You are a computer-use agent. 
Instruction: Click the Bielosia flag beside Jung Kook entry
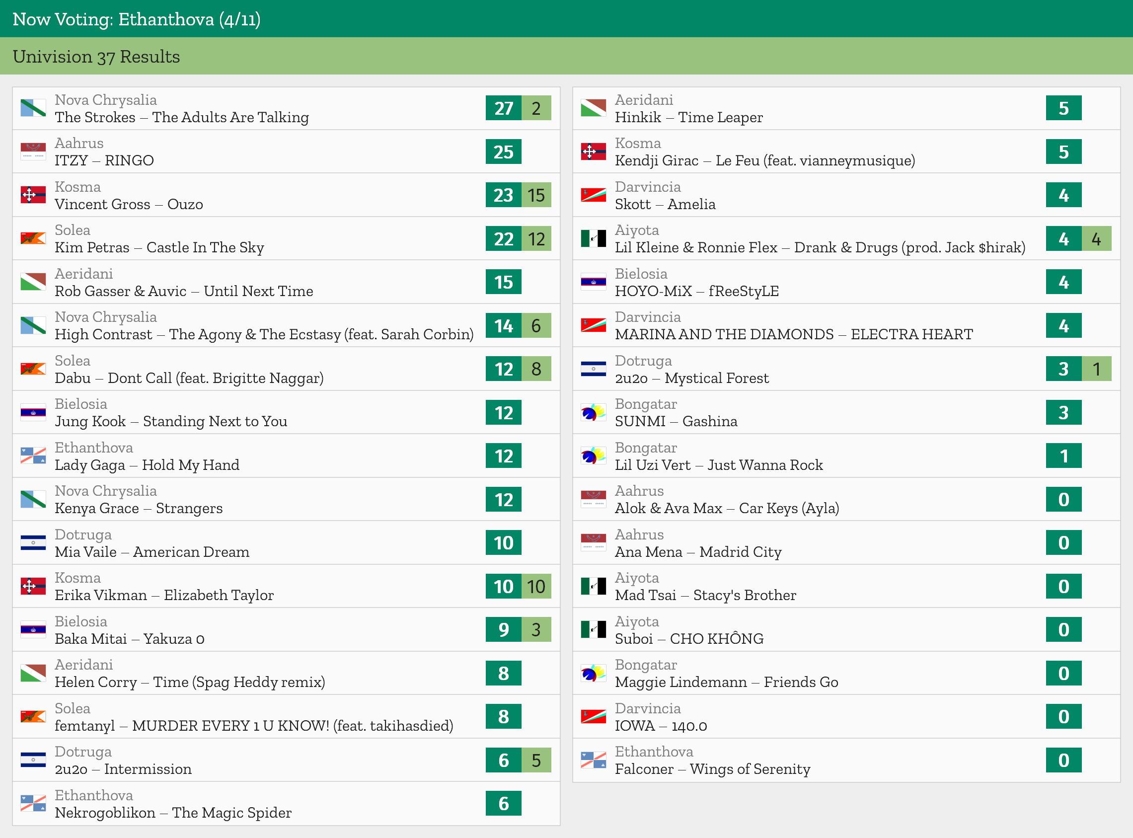pyautogui.click(x=33, y=412)
